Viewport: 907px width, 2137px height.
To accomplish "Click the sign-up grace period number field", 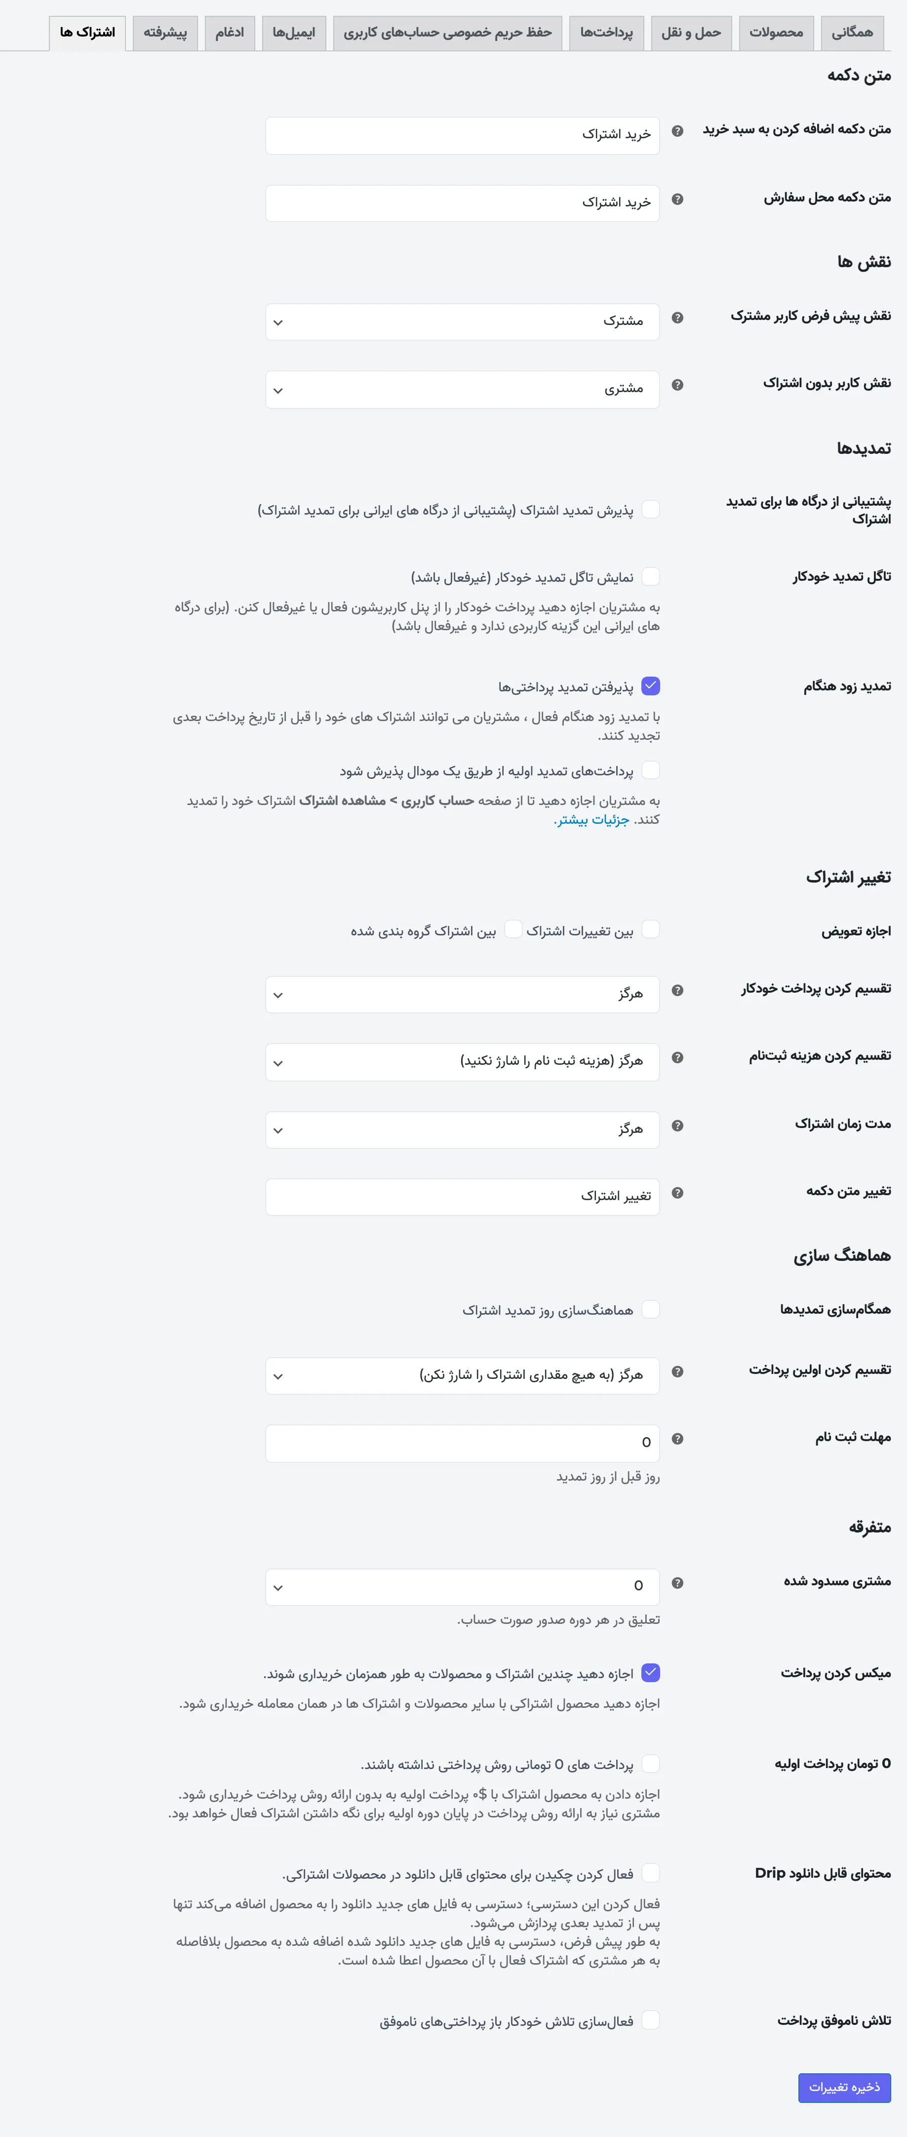I will [x=463, y=1444].
